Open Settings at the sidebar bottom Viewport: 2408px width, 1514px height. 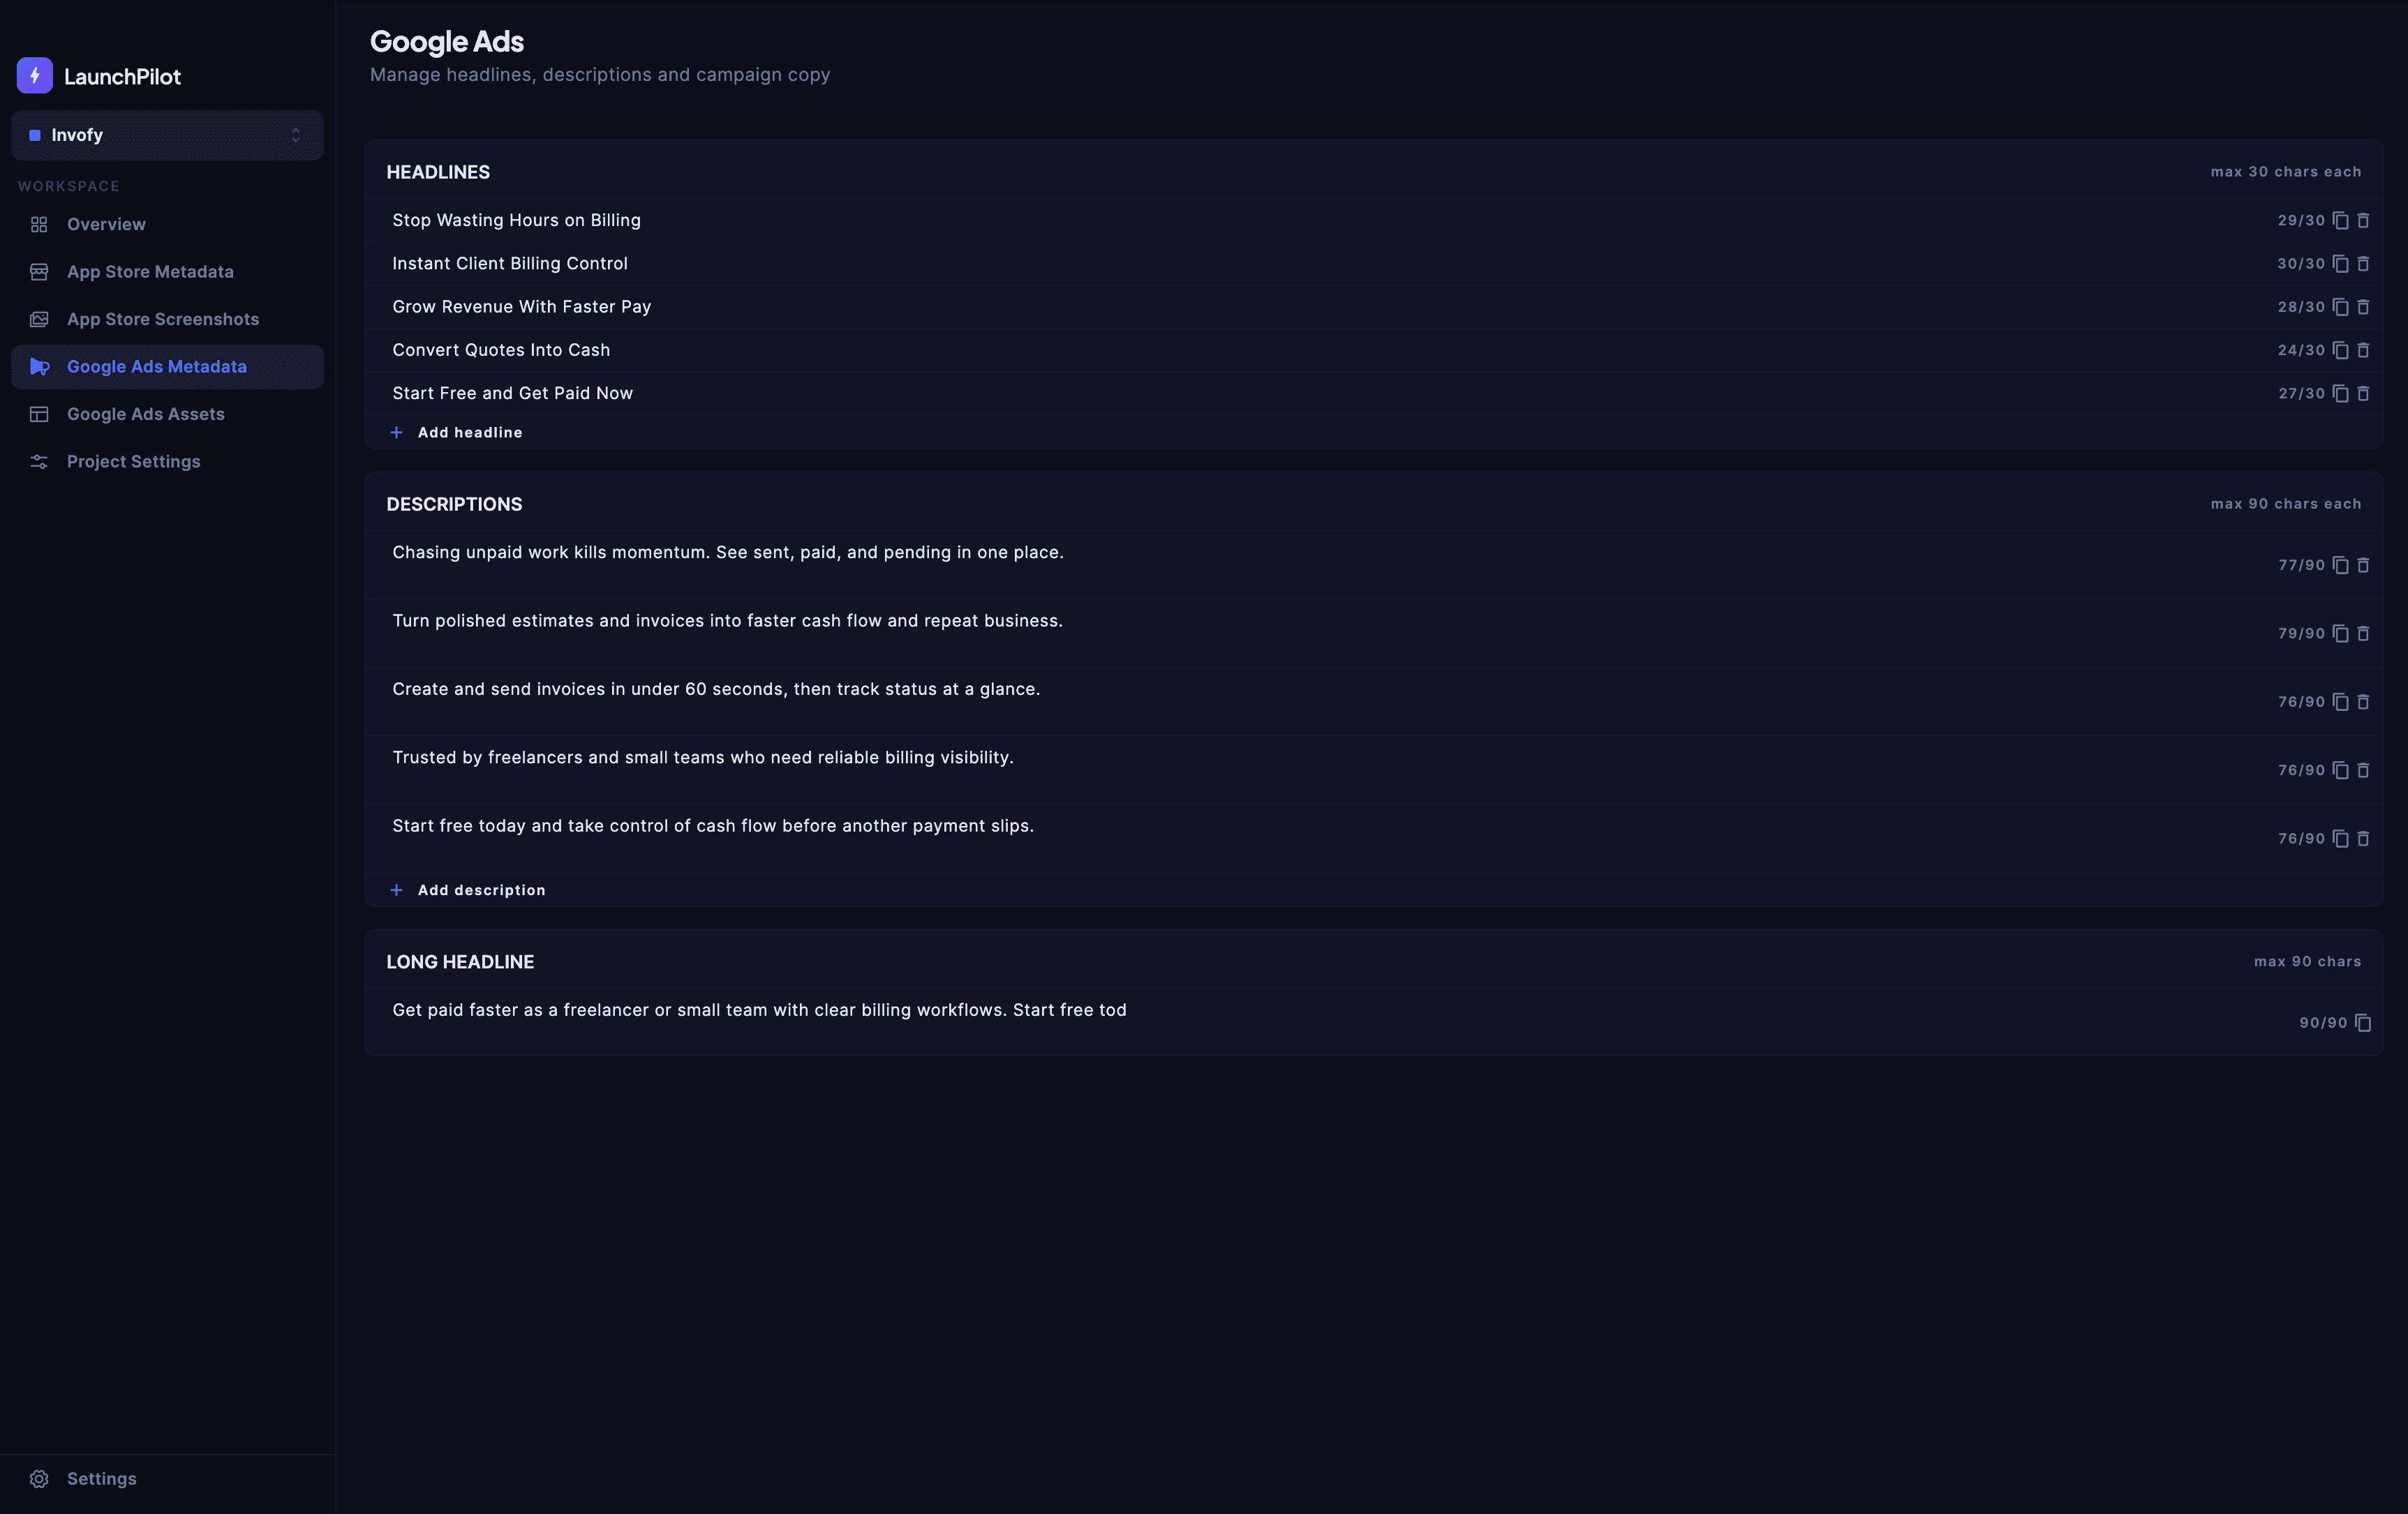click(x=167, y=1479)
